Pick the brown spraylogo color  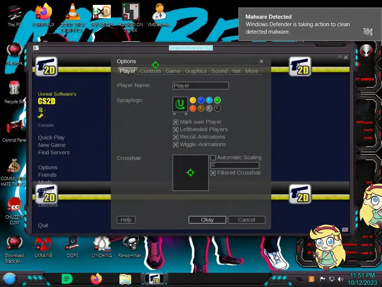click(x=201, y=108)
